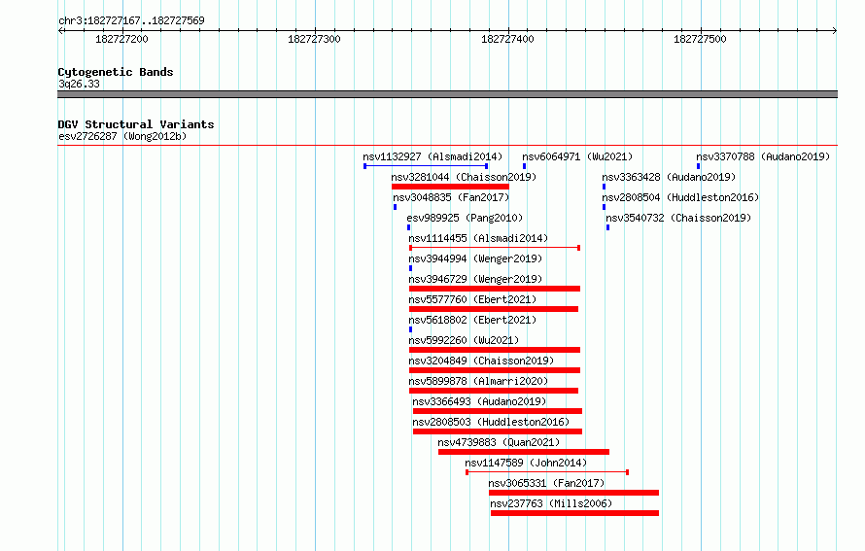
Task: Click the blue marker under nsv3370788
Action: (699, 166)
